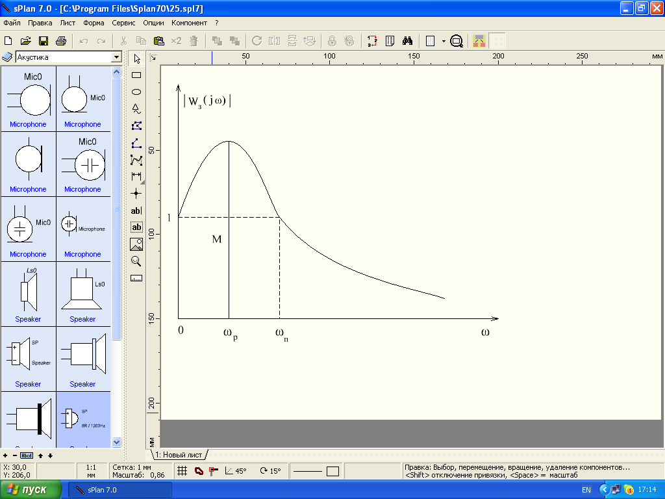Select the ruler measure tool
Viewport: 665px width, 499px height.
coord(136,278)
